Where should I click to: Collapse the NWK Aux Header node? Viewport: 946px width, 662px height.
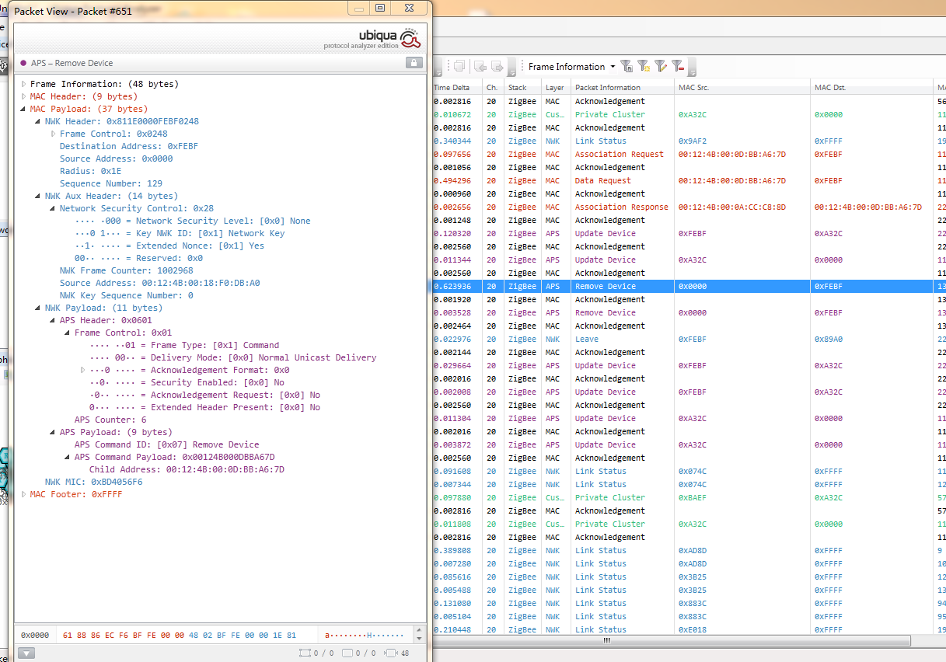point(37,196)
